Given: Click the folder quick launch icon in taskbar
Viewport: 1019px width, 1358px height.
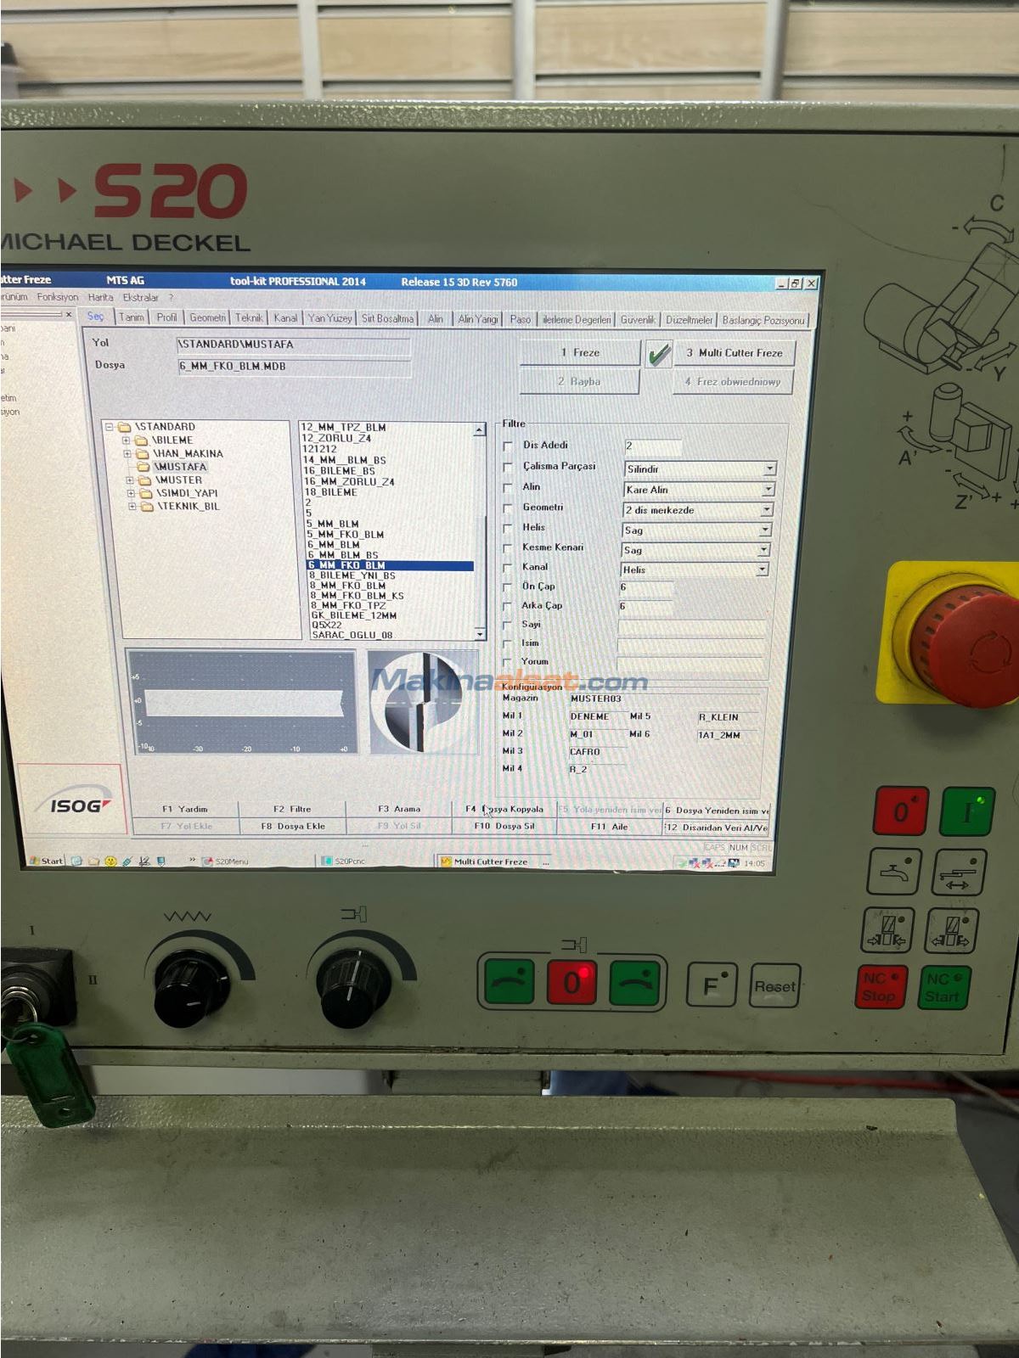Looking at the screenshot, I should [x=94, y=861].
